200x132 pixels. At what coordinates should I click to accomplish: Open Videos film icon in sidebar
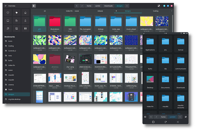click(x=26, y=28)
